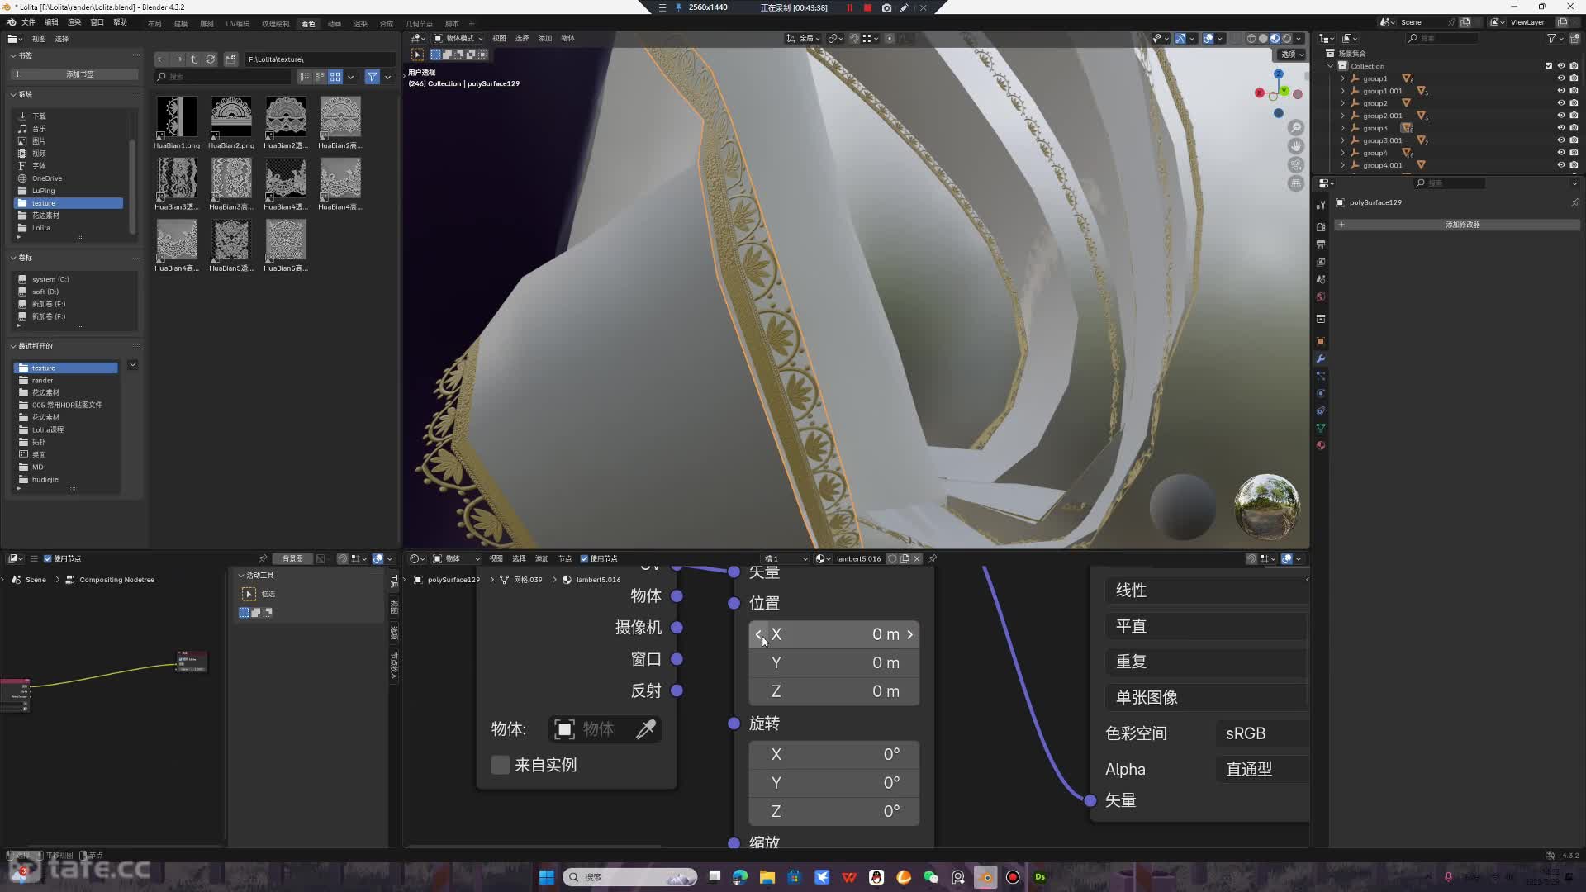Screen dimensions: 1586x892
Task: Open 编辑 menu
Action: 51,22
